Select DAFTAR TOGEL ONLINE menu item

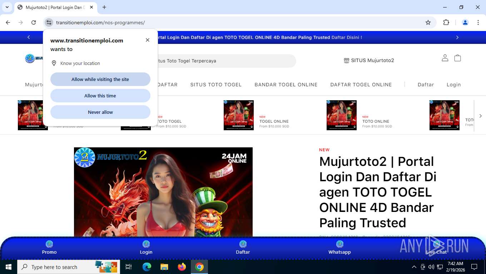coord(361,85)
